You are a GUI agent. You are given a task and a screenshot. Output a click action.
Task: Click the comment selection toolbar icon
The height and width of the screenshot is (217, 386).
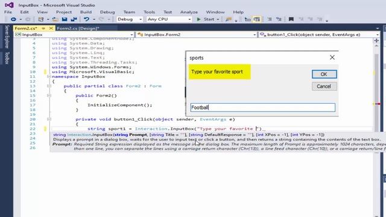[279, 19]
